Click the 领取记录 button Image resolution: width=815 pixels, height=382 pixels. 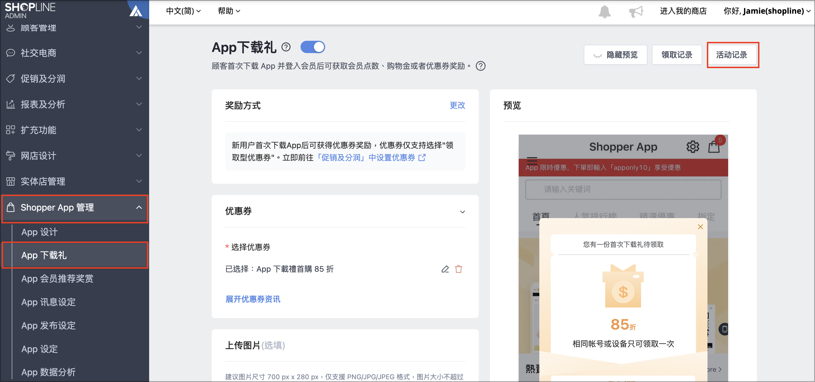(677, 55)
